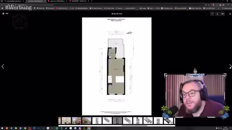Viewport: 232px width, 130px height.
Task: Switch to the third browser tab
Action: tap(58, 1)
